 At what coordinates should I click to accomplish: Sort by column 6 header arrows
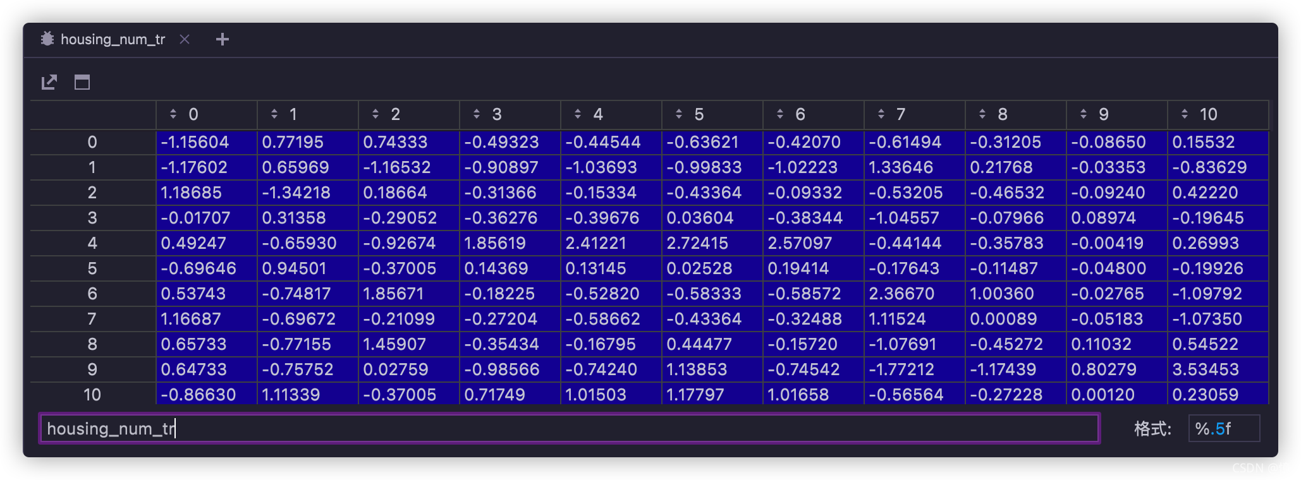(x=779, y=114)
